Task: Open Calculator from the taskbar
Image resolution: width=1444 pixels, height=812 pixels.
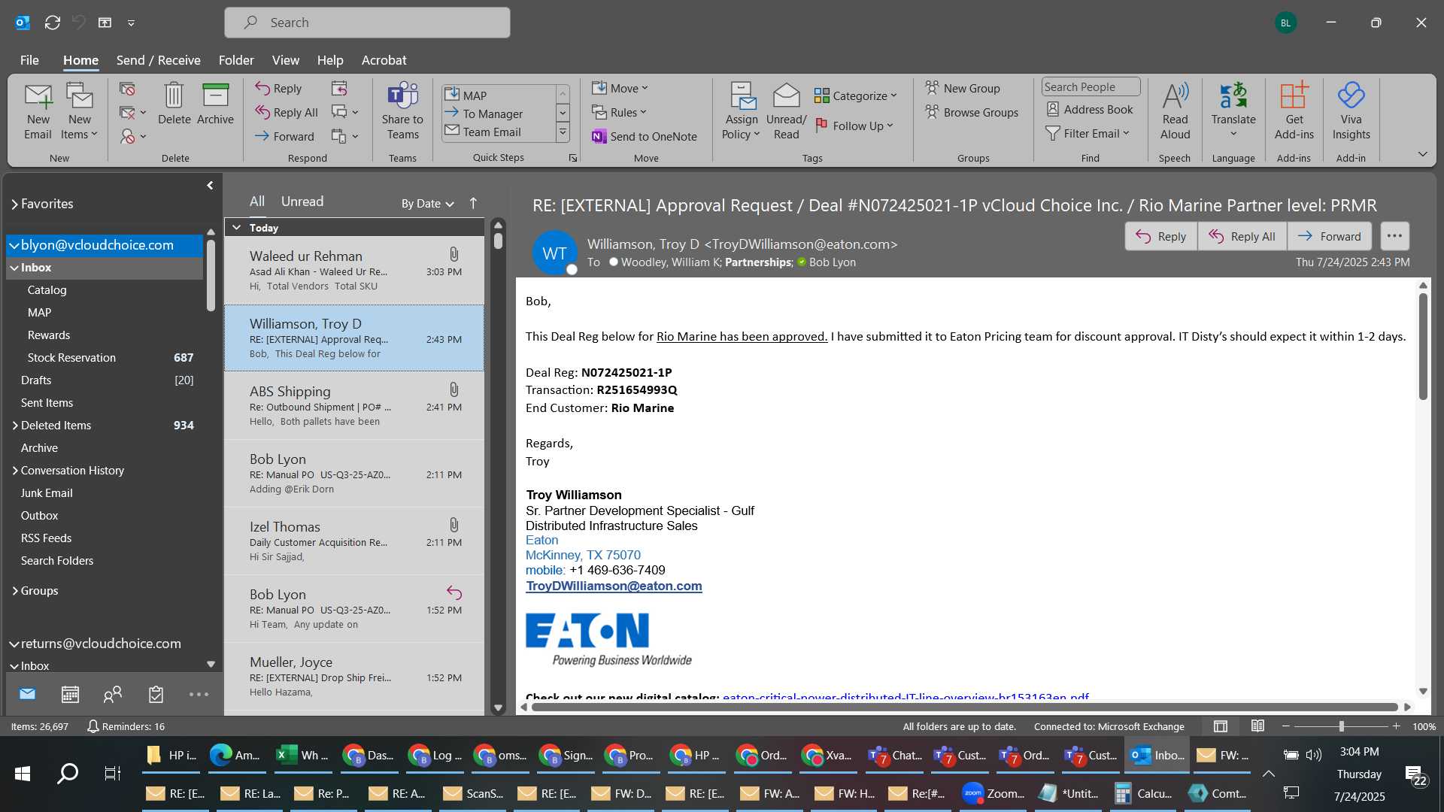Action: click(1142, 793)
